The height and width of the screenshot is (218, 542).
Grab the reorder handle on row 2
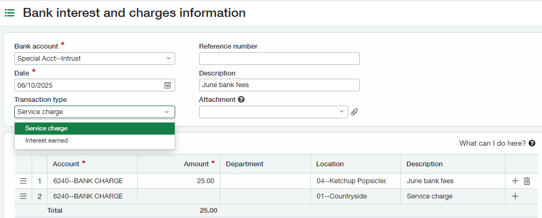tap(23, 196)
